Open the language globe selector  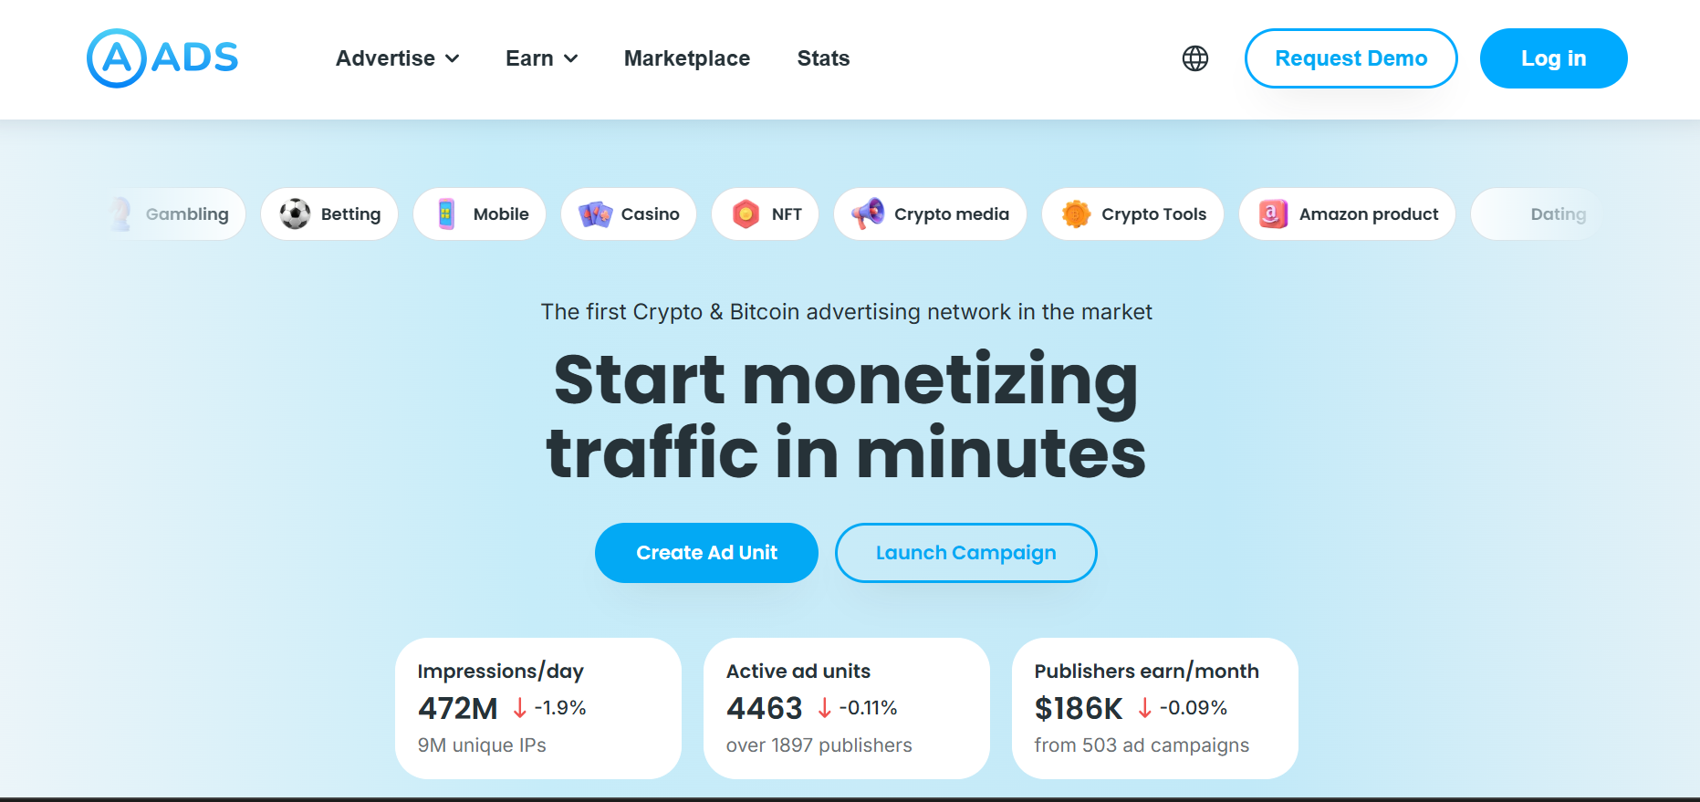[1194, 57]
